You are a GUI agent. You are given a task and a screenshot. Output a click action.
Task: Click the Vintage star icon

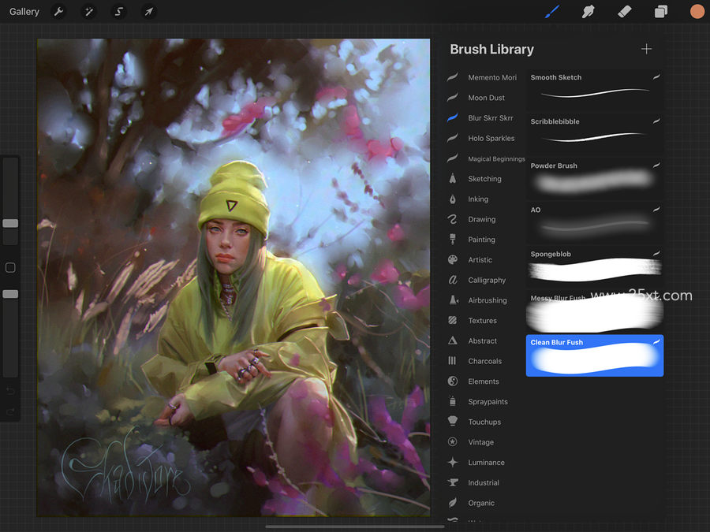(452, 442)
